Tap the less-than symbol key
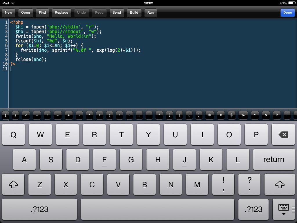This screenshot has height=223, width=297. [26, 115]
